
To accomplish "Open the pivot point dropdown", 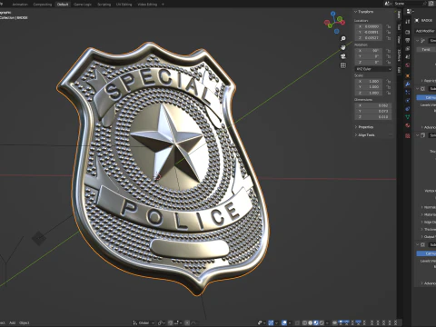I will (161, 322).
